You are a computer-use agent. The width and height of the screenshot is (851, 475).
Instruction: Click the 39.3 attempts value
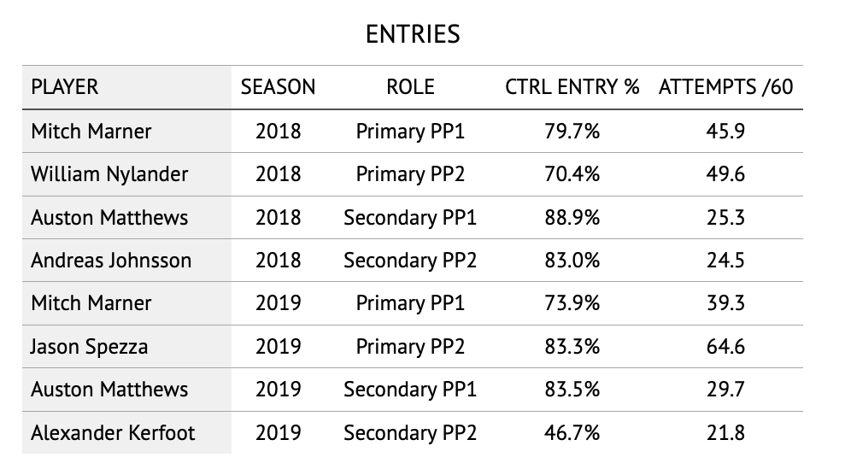click(726, 303)
